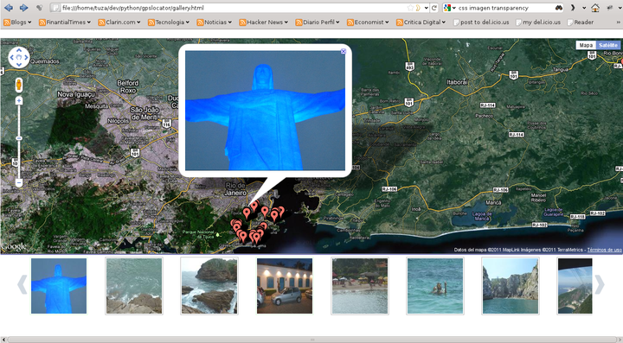The width and height of the screenshot is (623, 343).
Task: Expand the Hacker News bookmark folder
Action: click(x=263, y=22)
